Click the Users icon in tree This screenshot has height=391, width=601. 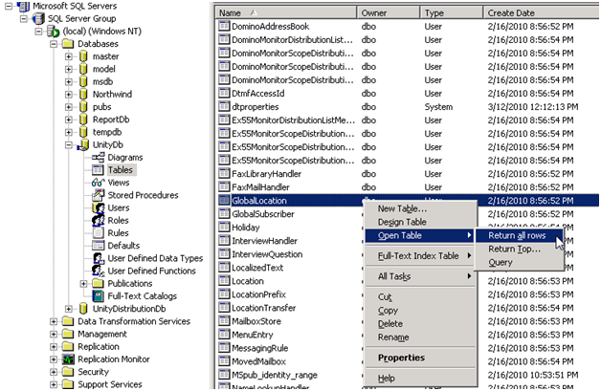click(99, 207)
